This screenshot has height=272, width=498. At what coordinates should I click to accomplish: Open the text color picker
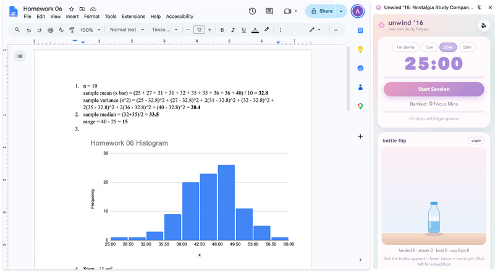click(x=255, y=30)
